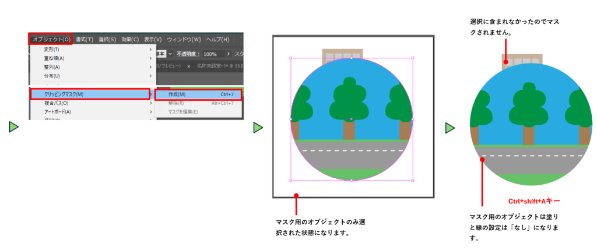Screen dimensions: 597x250
Task: Open the オブジェクト(O) menu
Action: [x=51, y=39]
